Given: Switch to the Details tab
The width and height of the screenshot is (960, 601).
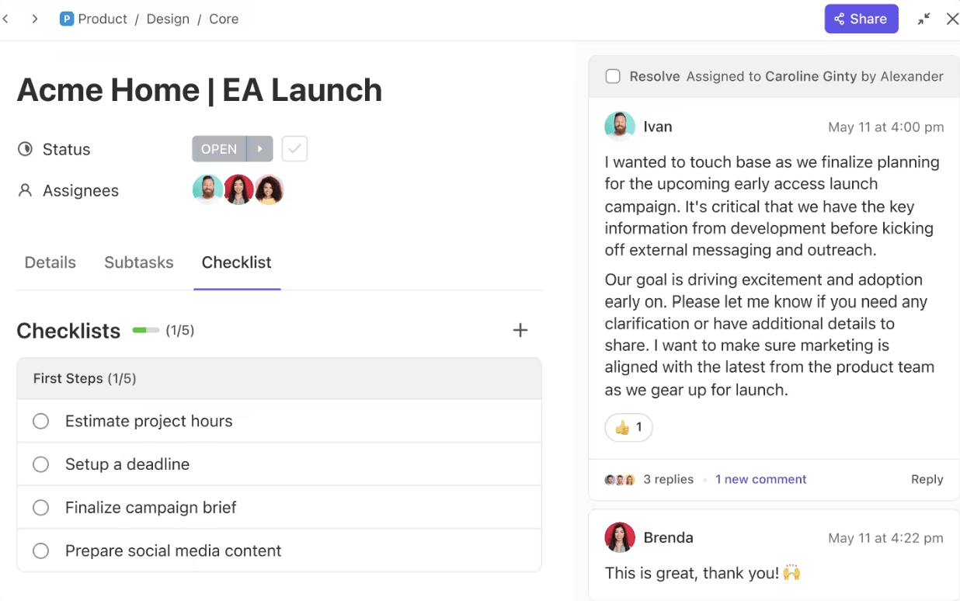Looking at the screenshot, I should click(x=50, y=262).
